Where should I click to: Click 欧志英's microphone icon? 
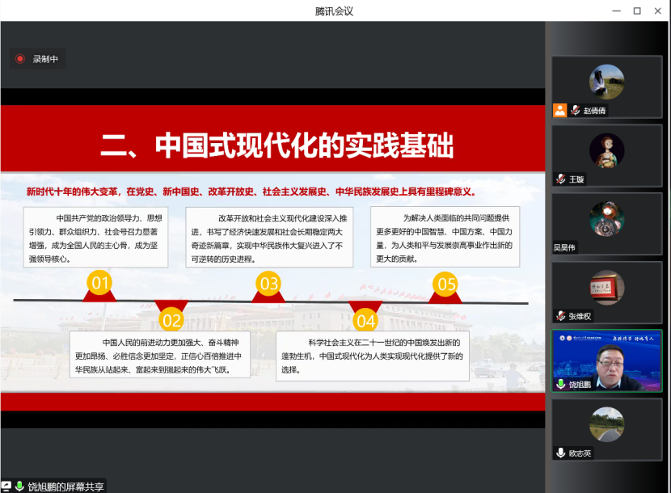point(559,453)
